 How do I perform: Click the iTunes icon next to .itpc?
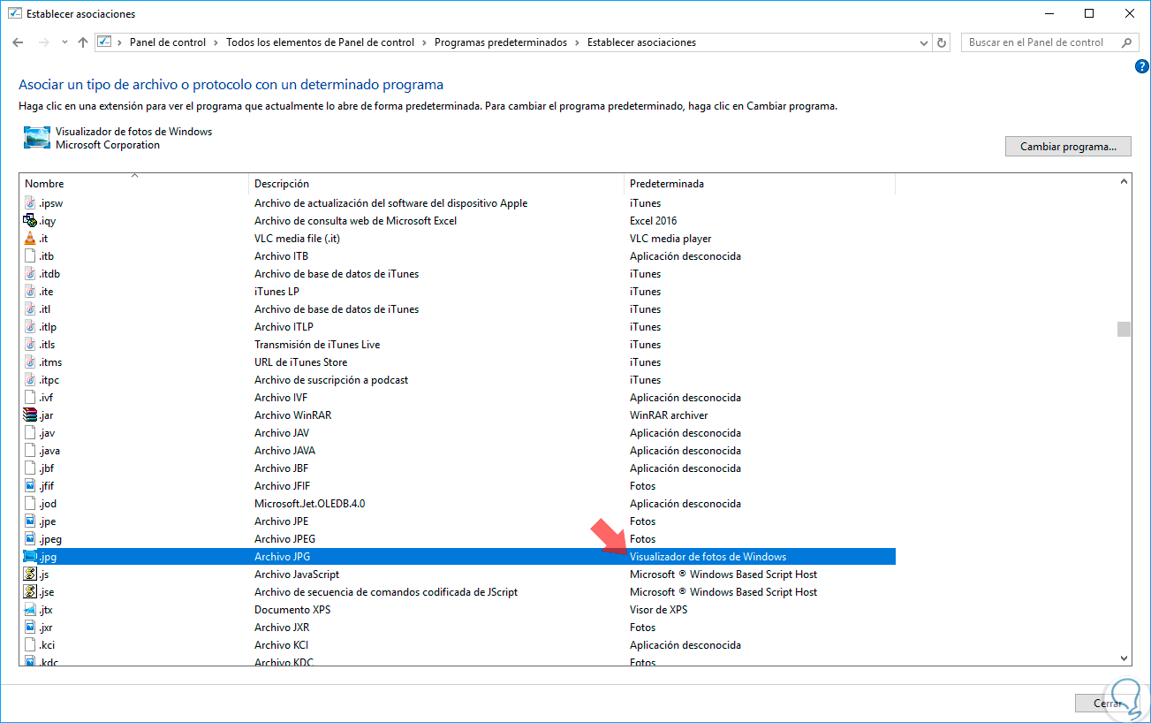[30, 380]
